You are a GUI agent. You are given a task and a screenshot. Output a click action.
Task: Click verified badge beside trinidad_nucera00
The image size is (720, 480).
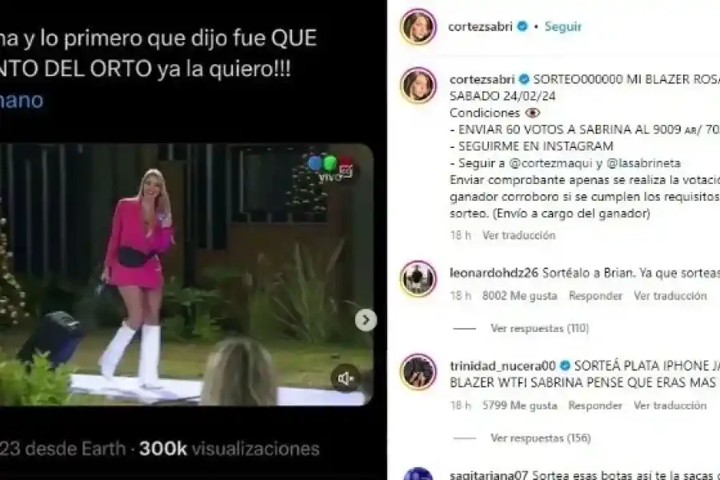click(566, 366)
